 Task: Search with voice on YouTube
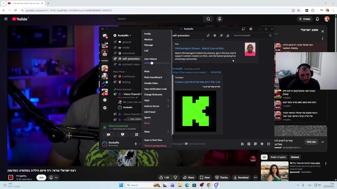tap(219, 19)
